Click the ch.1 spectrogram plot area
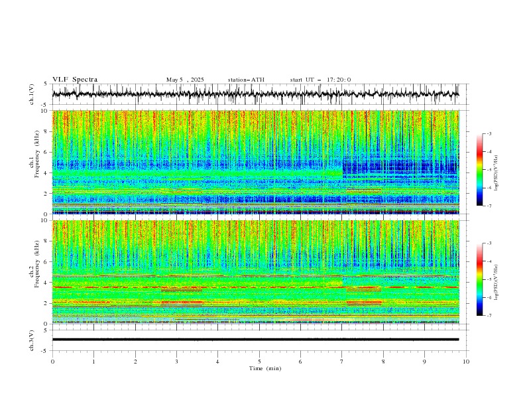The width and height of the screenshot is (525, 406). 255,162
